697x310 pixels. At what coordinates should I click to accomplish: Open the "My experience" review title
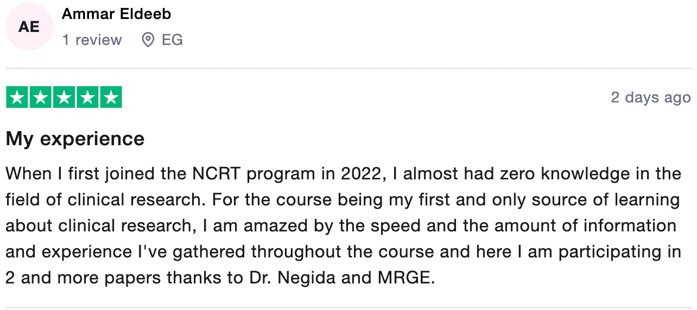coord(75,139)
